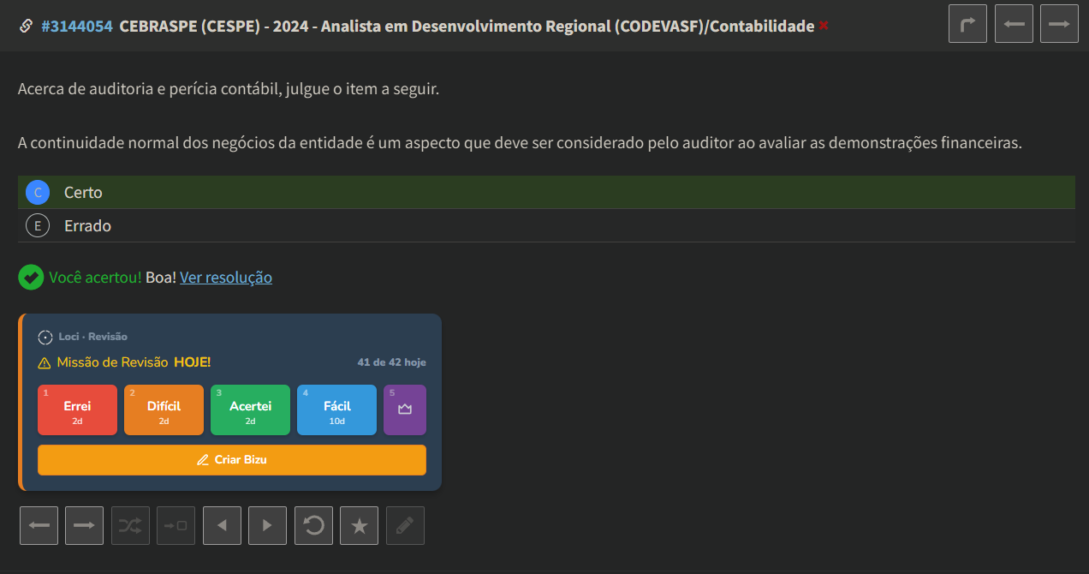Rate the review as Difícil

pos(164,410)
